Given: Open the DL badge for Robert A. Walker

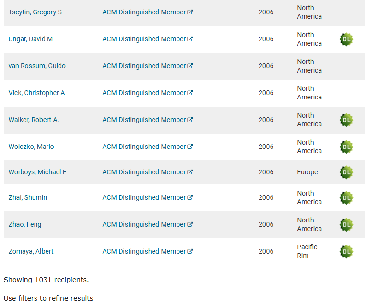Looking at the screenshot, I should click(x=346, y=120).
